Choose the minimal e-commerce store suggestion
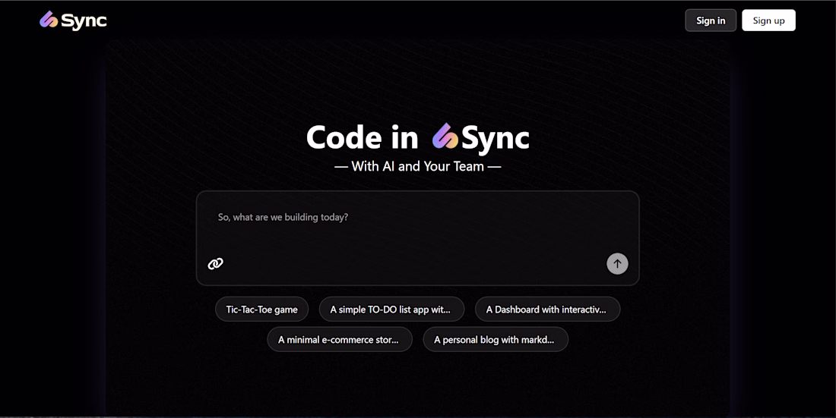 point(340,340)
